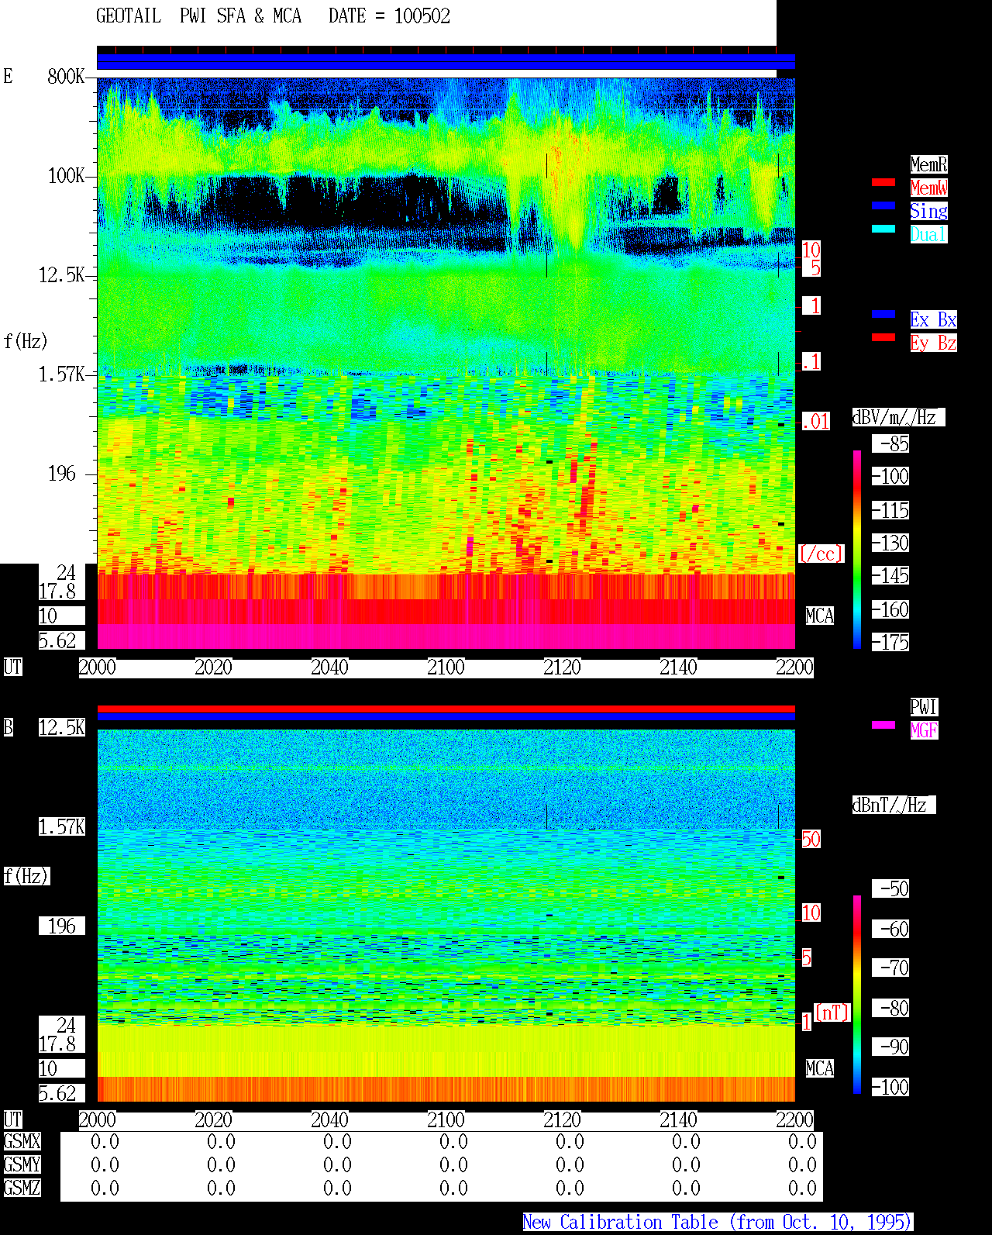Image resolution: width=992 pixels, height=1235 pixels.
Task: Click the MCA label beside the B spectrogram
Action: 819,1068
